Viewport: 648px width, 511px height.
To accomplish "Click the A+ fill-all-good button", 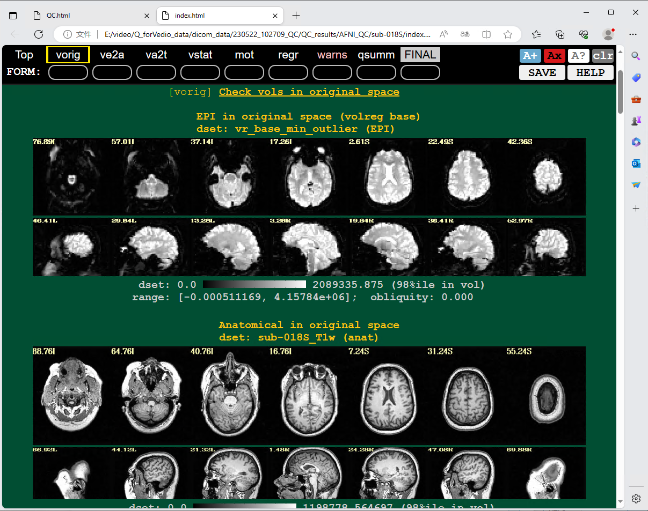I will tap(530, 56).
